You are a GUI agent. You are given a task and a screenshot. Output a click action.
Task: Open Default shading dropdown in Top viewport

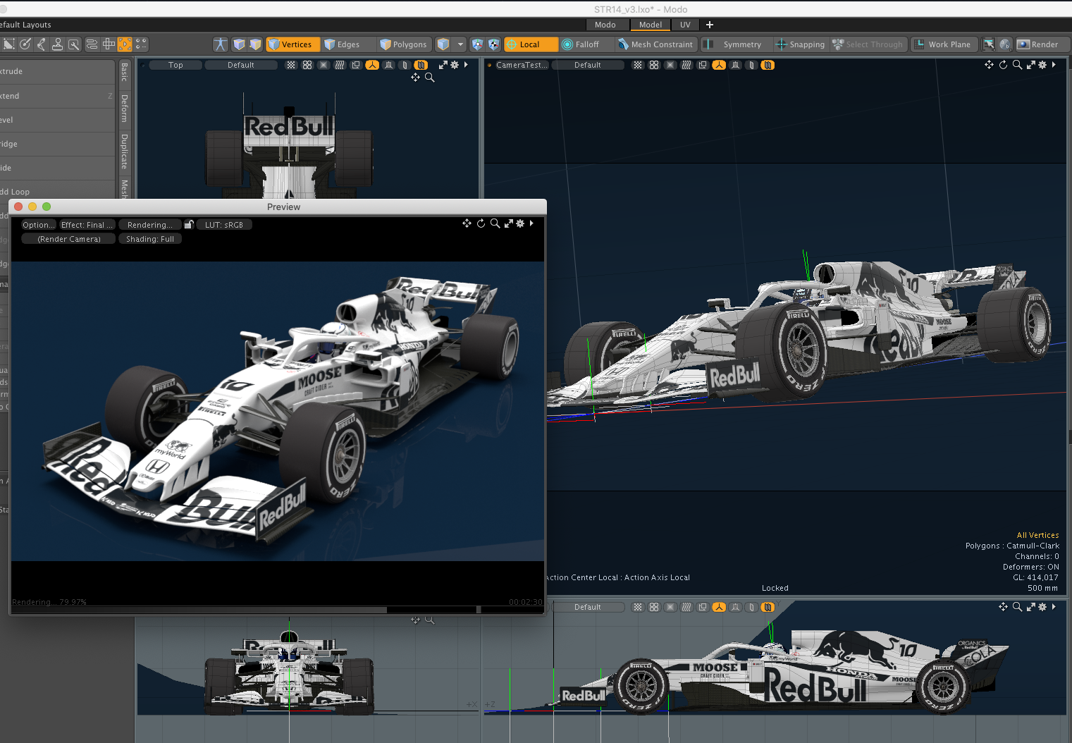coord(240,65)
